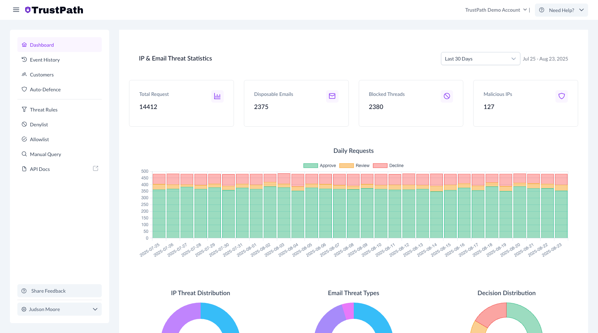Click the blocked icon in Blocked Threads card
This screenshot has height=333, width=598.
447,96
